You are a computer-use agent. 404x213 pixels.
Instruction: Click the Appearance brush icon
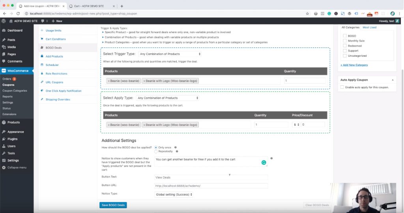[4, 132]
